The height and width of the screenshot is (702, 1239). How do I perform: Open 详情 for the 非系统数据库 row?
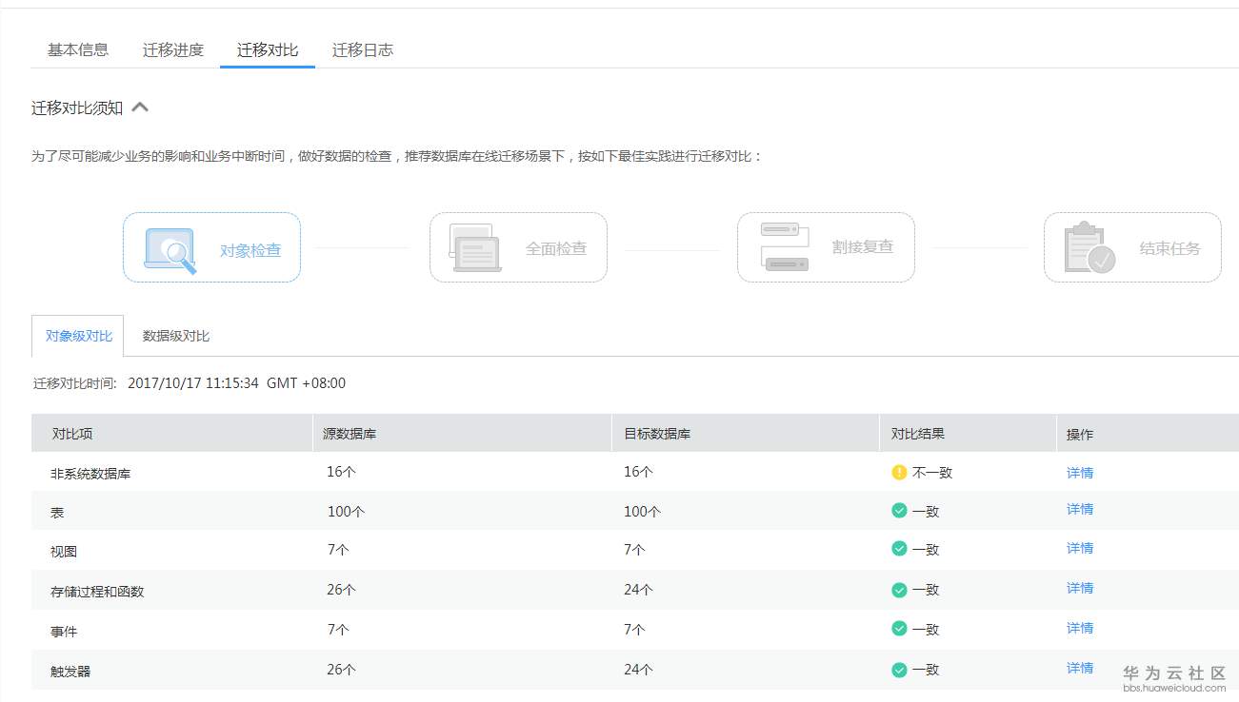coord(1080,473)
